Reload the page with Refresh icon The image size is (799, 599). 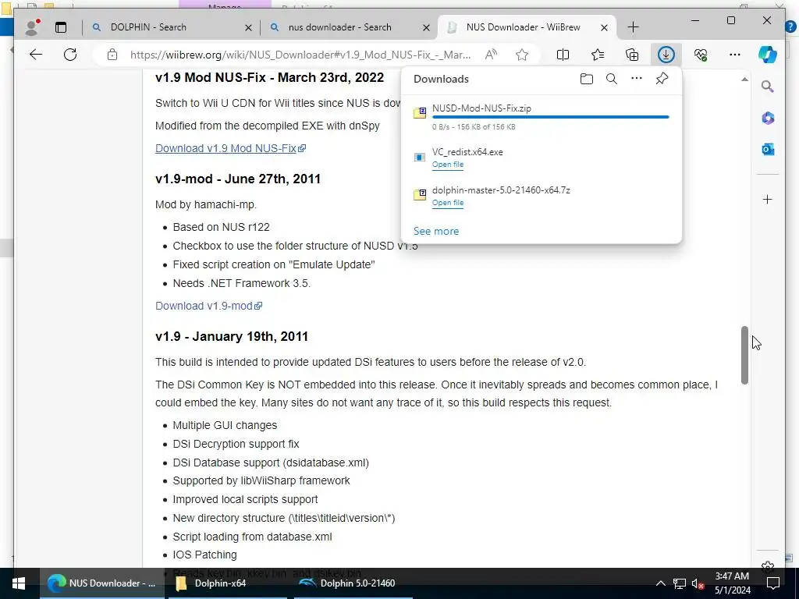tap(70, 55)
